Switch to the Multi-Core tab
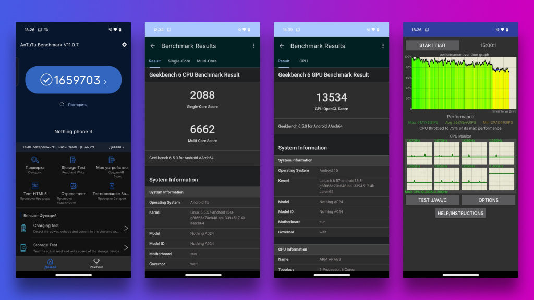 [207, 61]
